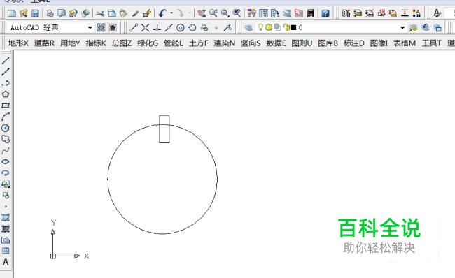Click the Redo arrow
This screenshot has height=278, width=455.
[180, 13]
